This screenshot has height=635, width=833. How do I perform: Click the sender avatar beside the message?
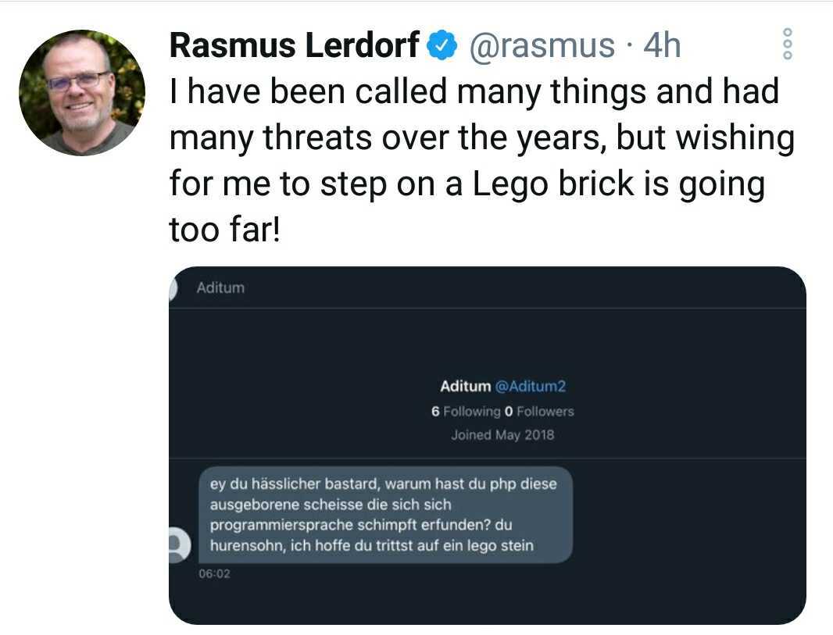coord(178,544)
